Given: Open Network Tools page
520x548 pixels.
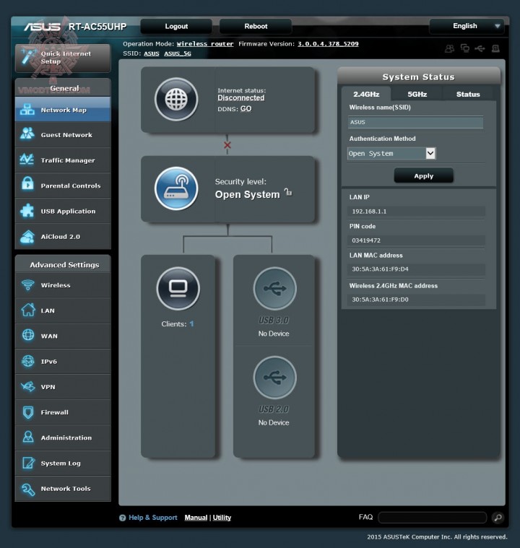Looking at the screenshot, I should tap(63, 489).
